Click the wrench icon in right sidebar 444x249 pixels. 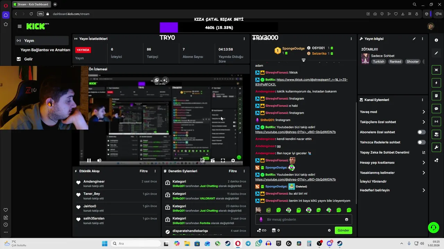click(x=436, y=147)
